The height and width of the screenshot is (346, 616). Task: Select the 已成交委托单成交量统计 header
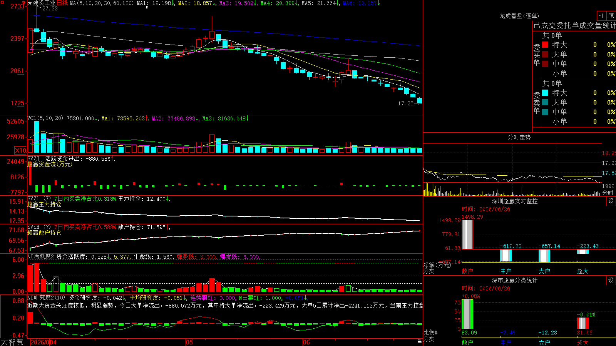click(x=574, y=25)
